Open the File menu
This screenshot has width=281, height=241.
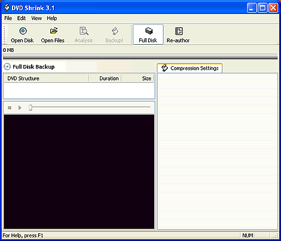[8, 18]
